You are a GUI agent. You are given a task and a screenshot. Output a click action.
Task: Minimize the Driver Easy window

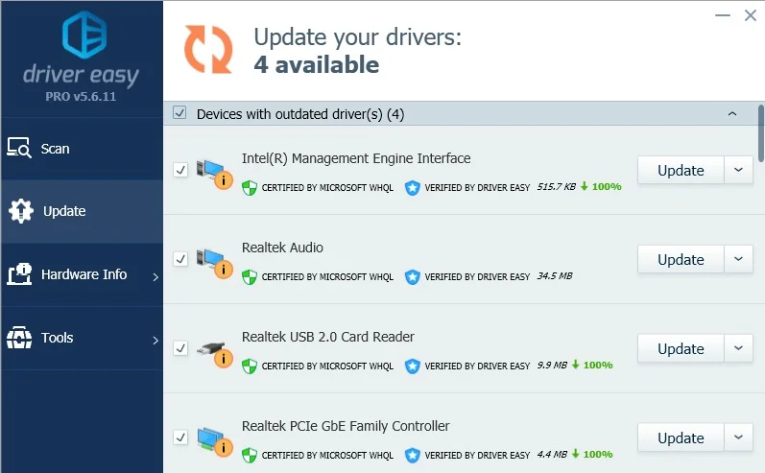(723, 15)
